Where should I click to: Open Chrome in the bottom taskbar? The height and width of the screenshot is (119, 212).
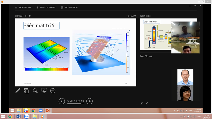[x=10, y=116]
